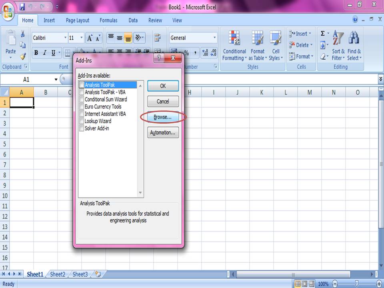The width and height of the screenshot is (384, 288).
Task: Check Conditional Sum Wizard add-in
Action: 82,99
